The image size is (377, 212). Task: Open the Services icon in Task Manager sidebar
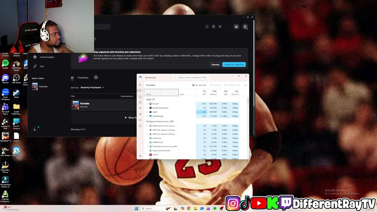pos(140,126)
